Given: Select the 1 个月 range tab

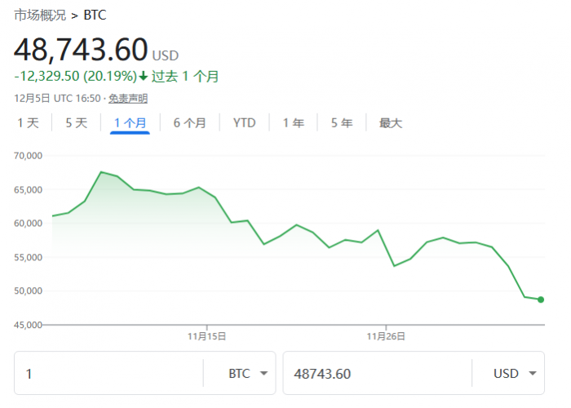Looking at the screenshot, I should (x=131, y=123).
